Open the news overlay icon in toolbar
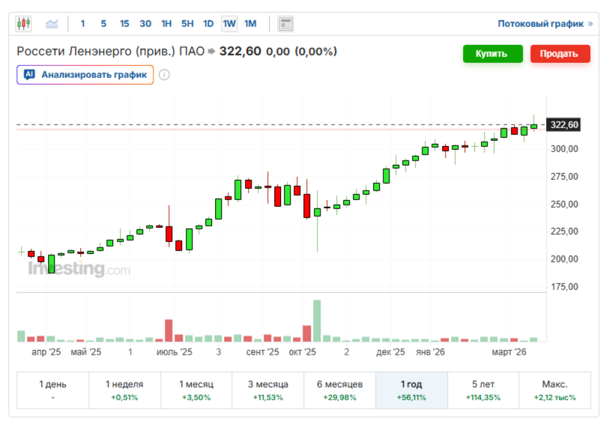The height and width of the screenshot is (422, 606). [285, 24]
